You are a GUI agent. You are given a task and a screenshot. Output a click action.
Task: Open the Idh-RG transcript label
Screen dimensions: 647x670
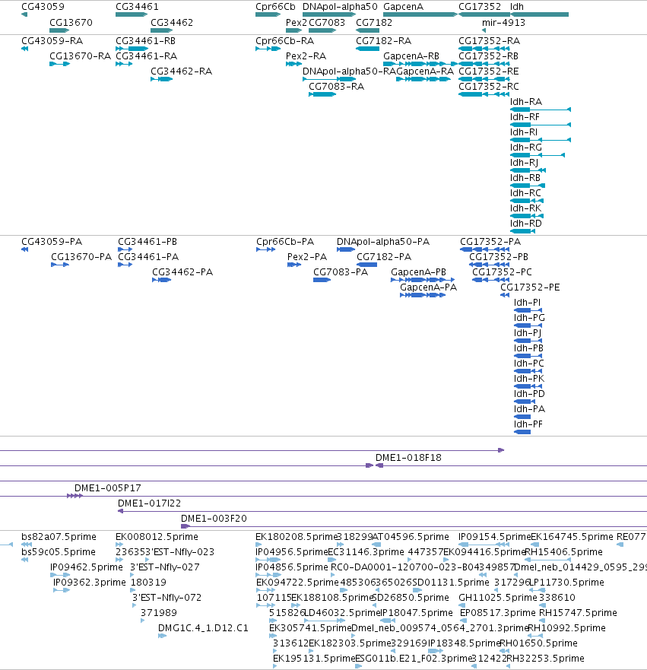tap(525, 148)
